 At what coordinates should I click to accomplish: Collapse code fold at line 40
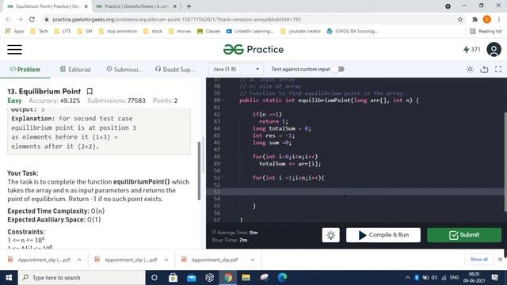click(x=223, y=101)
